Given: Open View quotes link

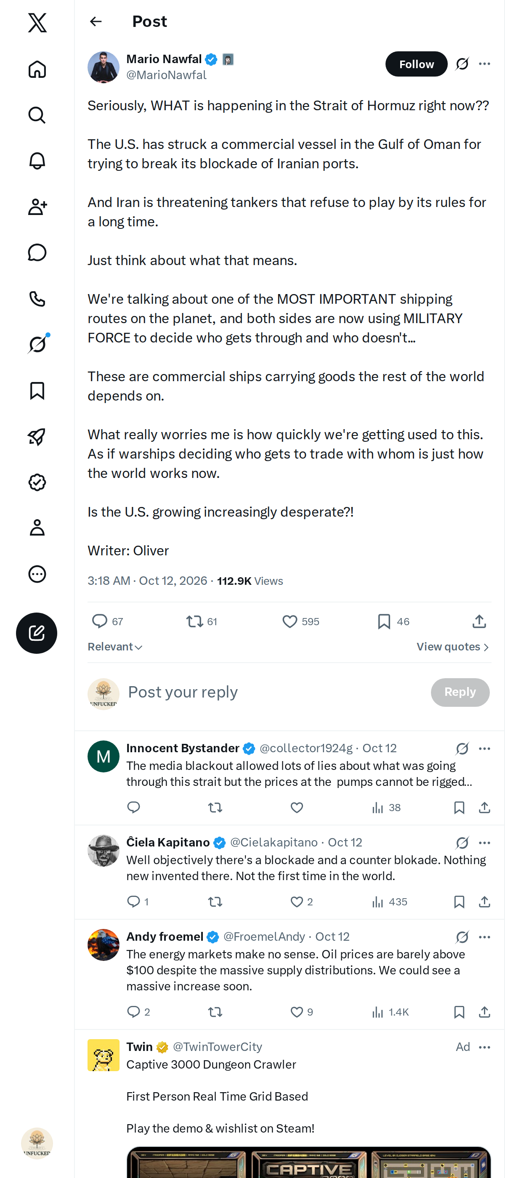Looking at the screenshot, I should [453, 647].
